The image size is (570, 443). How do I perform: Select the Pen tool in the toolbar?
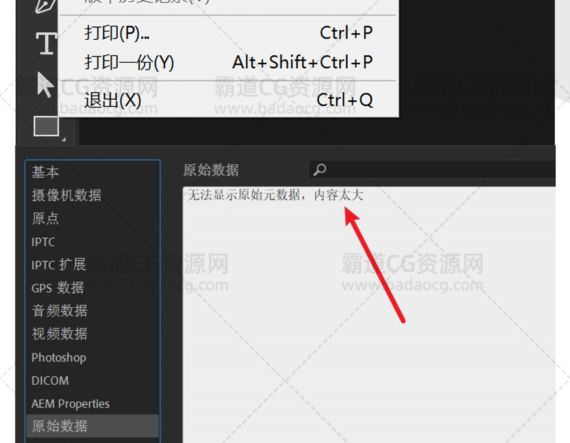coord(46,6)
